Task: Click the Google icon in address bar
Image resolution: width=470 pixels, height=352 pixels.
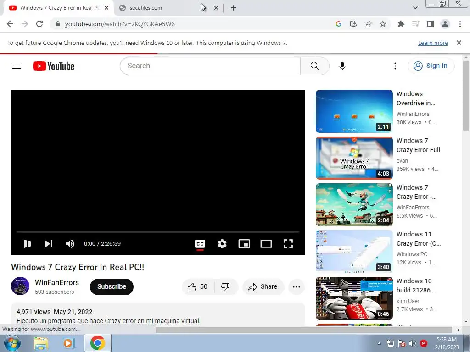Action: (339, 24)
